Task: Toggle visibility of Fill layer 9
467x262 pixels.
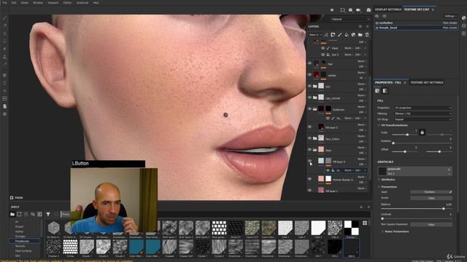Action: 309,161
